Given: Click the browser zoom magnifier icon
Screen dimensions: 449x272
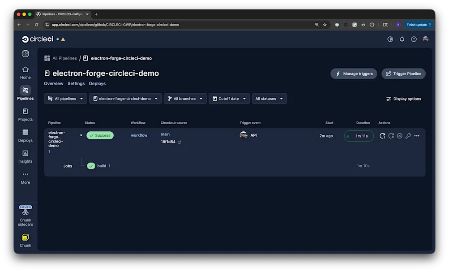Looking at the screenshot, I should click(x=316, y=25).
